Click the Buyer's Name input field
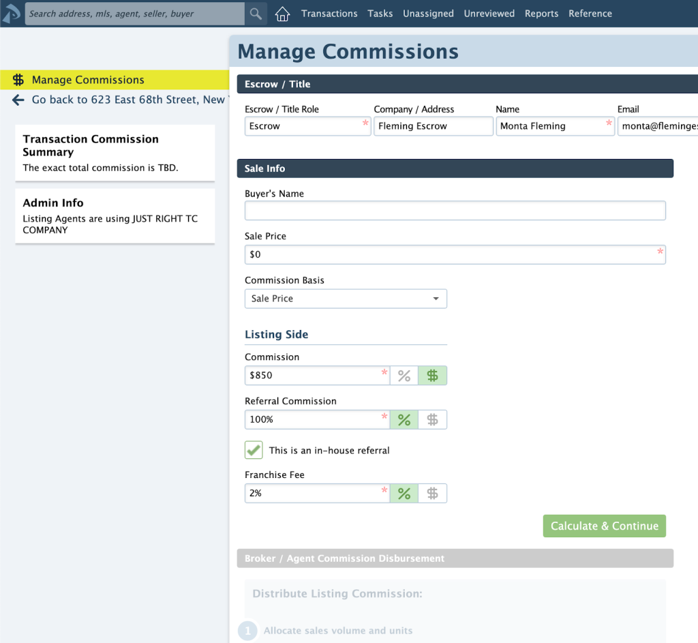The width and height of the screenshot is (698, 643). 455,211
